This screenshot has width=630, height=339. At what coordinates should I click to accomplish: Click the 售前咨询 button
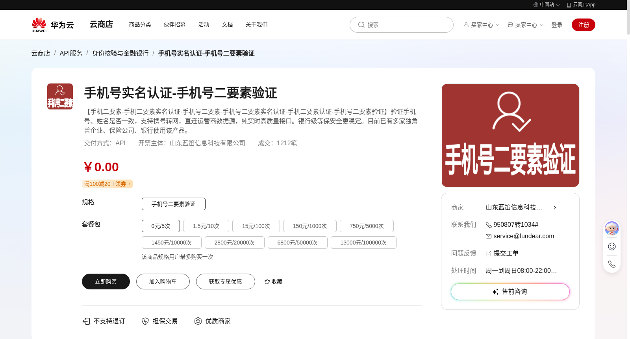point(510,292)
